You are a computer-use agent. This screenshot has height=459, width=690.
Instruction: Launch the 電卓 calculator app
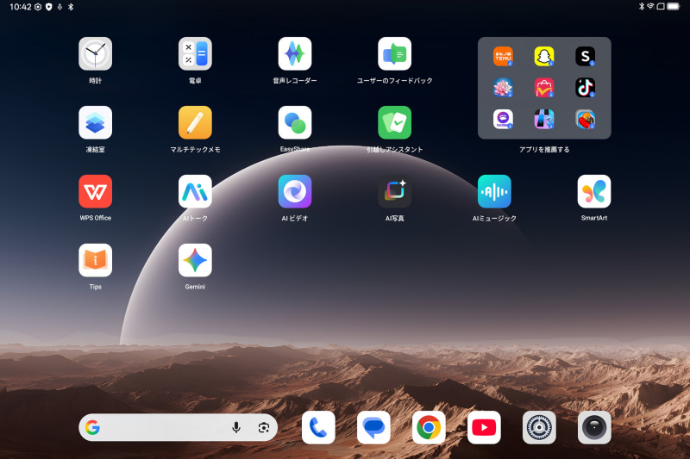point(195,53)
